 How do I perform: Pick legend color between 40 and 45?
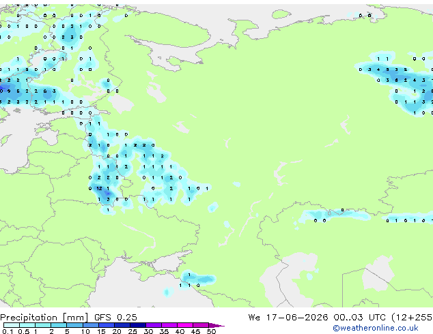(x=185, y=325)
